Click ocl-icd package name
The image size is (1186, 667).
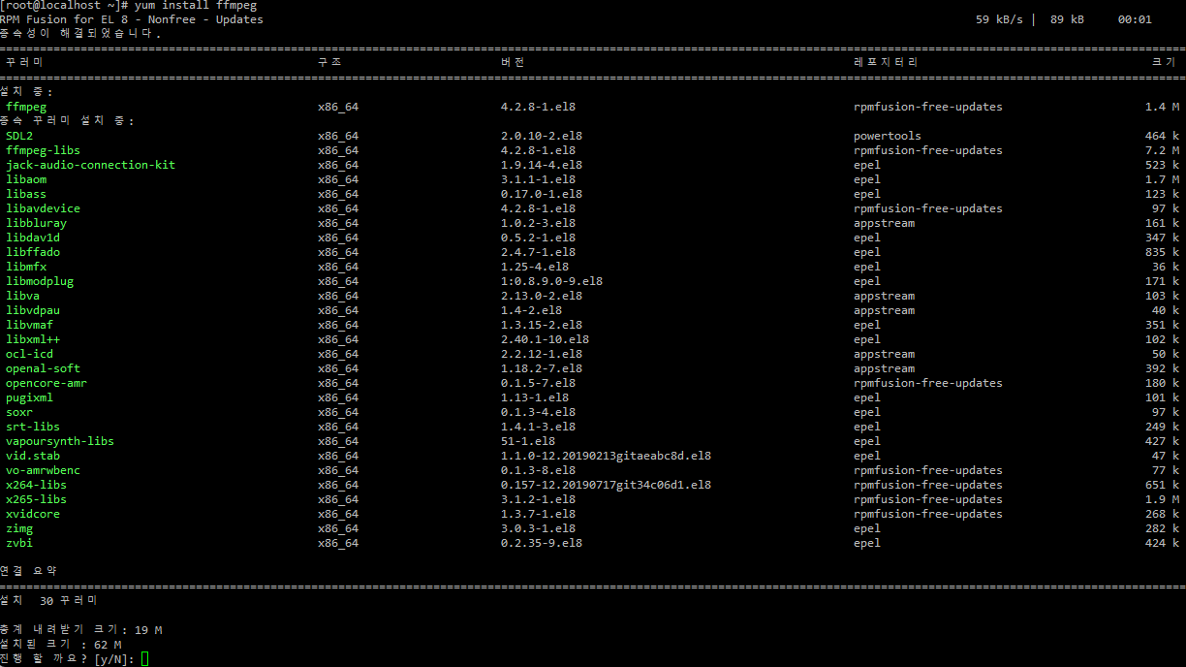29,354
